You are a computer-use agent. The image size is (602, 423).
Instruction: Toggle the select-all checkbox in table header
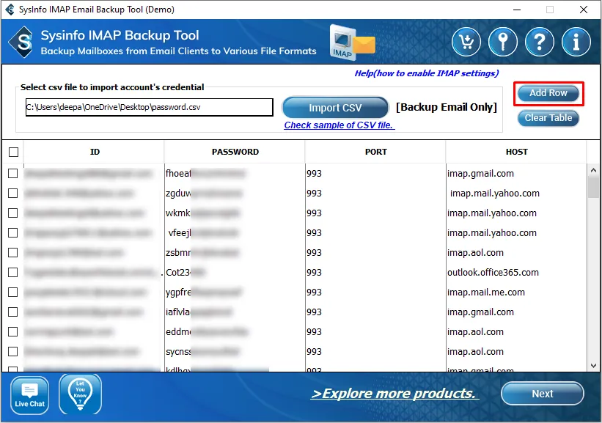[x=13, y=152]
